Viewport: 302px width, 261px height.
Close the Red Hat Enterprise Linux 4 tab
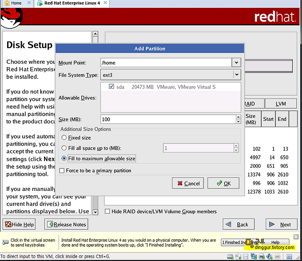pyautogui.click(x=105, y=3)
